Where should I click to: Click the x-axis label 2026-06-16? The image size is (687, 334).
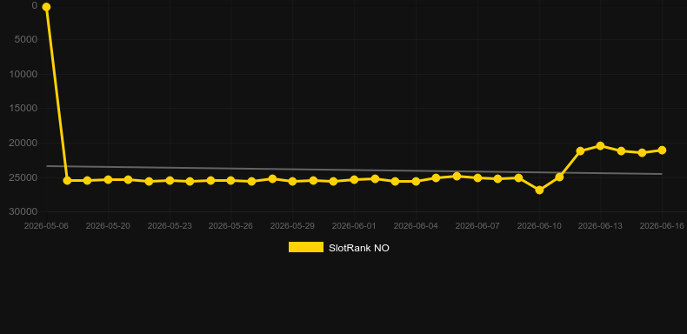point(662,226)
